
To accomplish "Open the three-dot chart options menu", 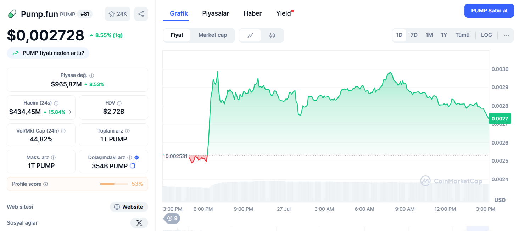I will pos(507,35).
